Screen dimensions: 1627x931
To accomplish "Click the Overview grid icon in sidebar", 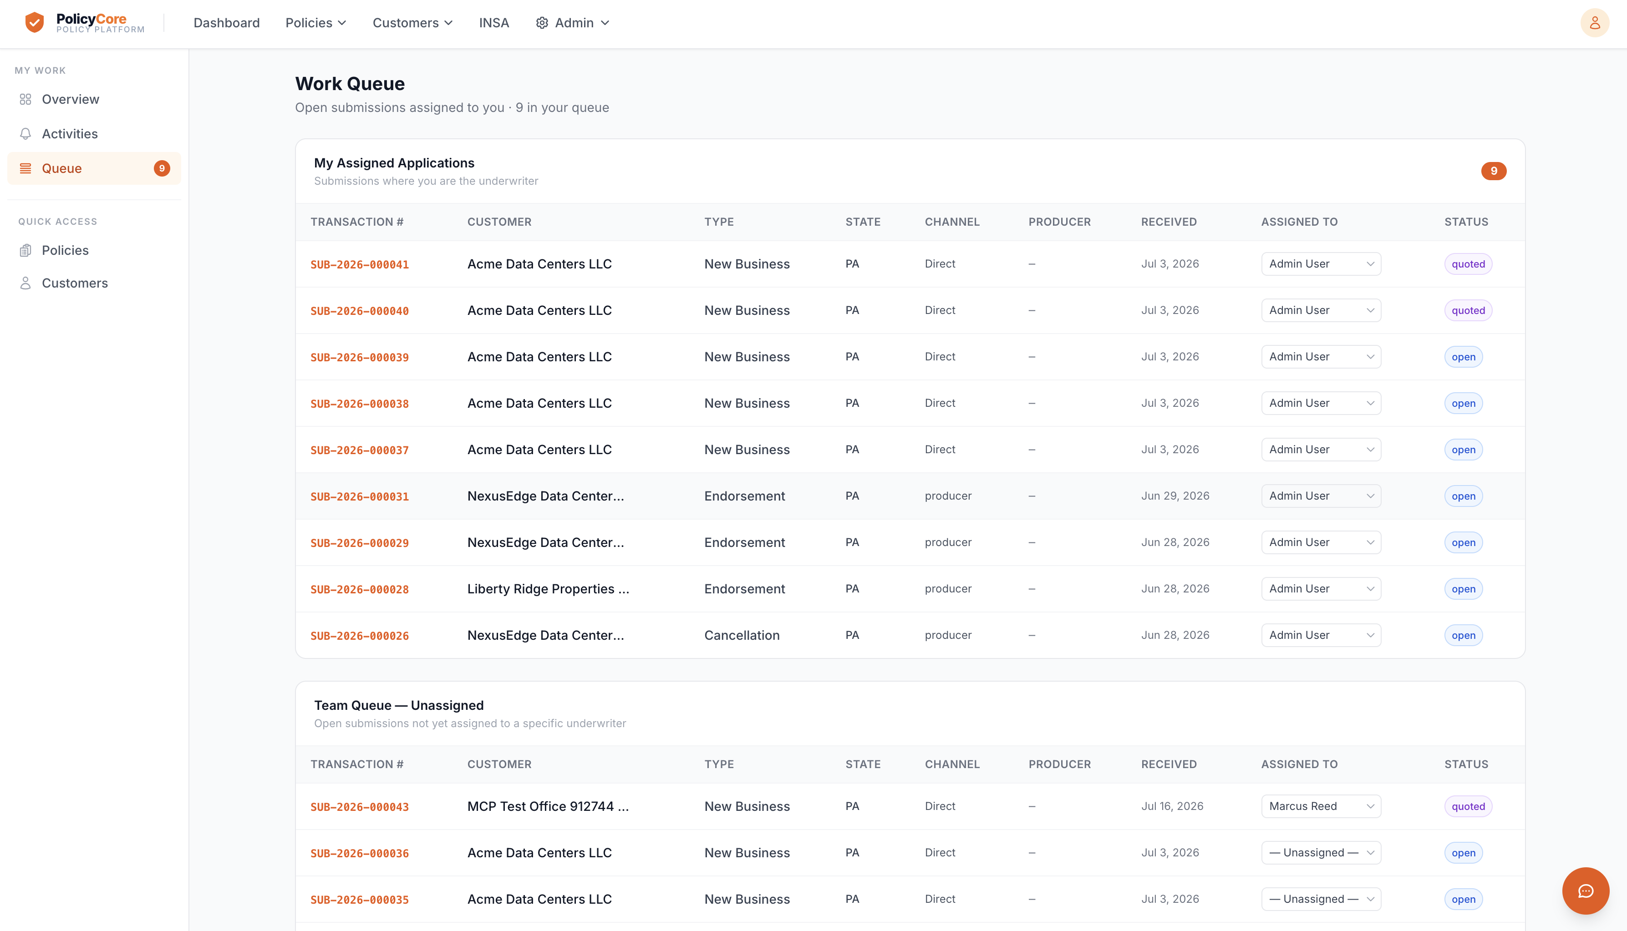I will 25,99.
